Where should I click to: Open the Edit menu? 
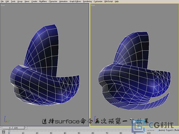7,1
